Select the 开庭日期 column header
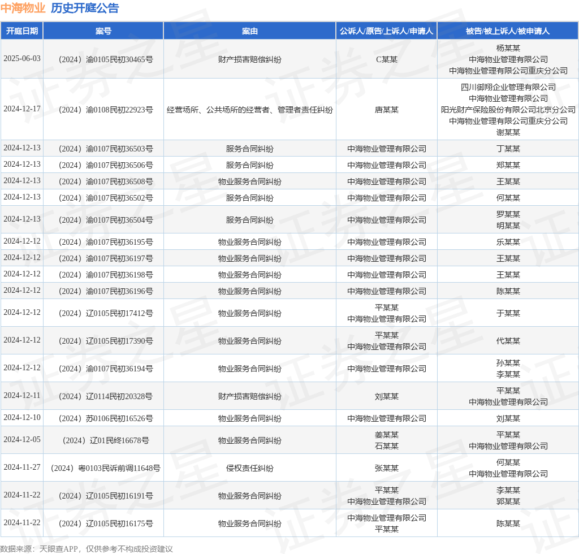 click(x=22, y=31)
